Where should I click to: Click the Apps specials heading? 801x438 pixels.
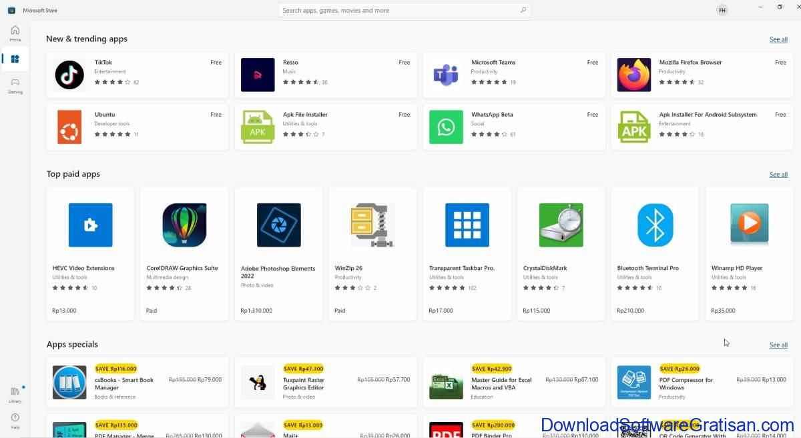coord(72,345)
